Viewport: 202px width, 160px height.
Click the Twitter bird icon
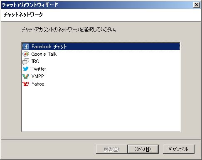click(26, 69)
